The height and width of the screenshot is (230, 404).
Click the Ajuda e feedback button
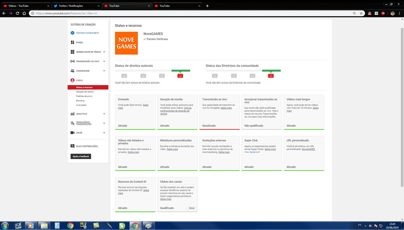[81, 157]
